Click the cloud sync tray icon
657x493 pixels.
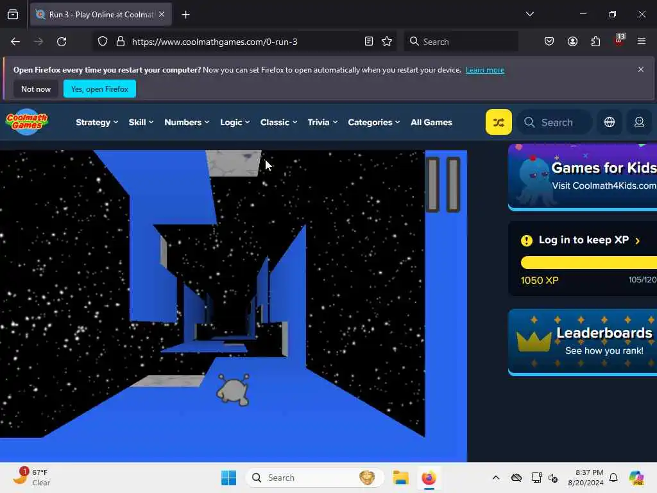point(516,478)
